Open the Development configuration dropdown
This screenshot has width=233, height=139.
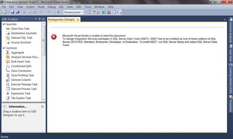coord(73,12)
